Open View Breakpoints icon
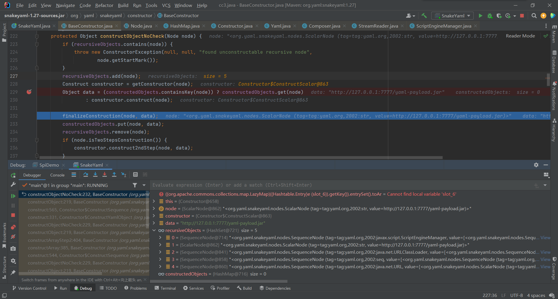This screenshot has width=558, height=299. pos(13,227)
